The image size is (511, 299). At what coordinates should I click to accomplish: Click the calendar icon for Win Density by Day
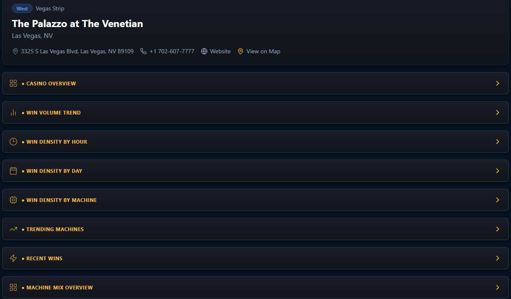(13, 171)
